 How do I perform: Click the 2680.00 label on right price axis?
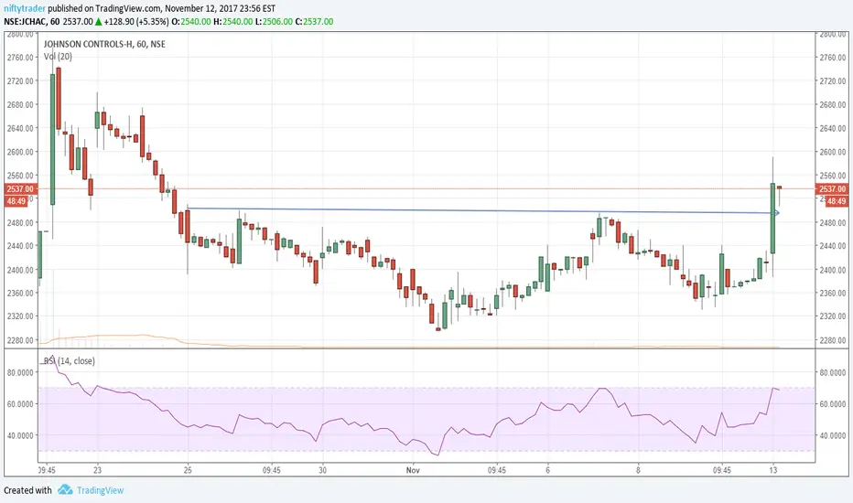tap(832, 104)
